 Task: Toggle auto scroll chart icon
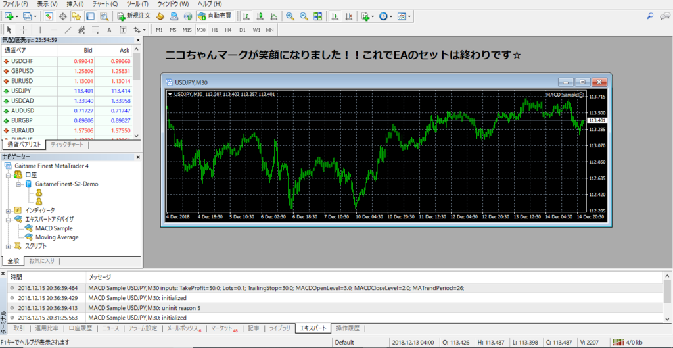pyautogui.click(x=335, y=16)
